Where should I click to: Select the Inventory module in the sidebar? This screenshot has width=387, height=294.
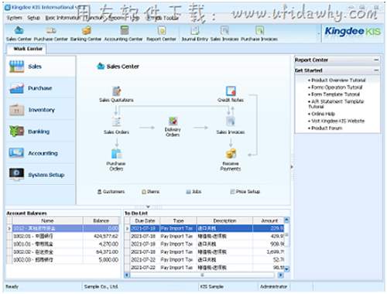click(41, 110)
